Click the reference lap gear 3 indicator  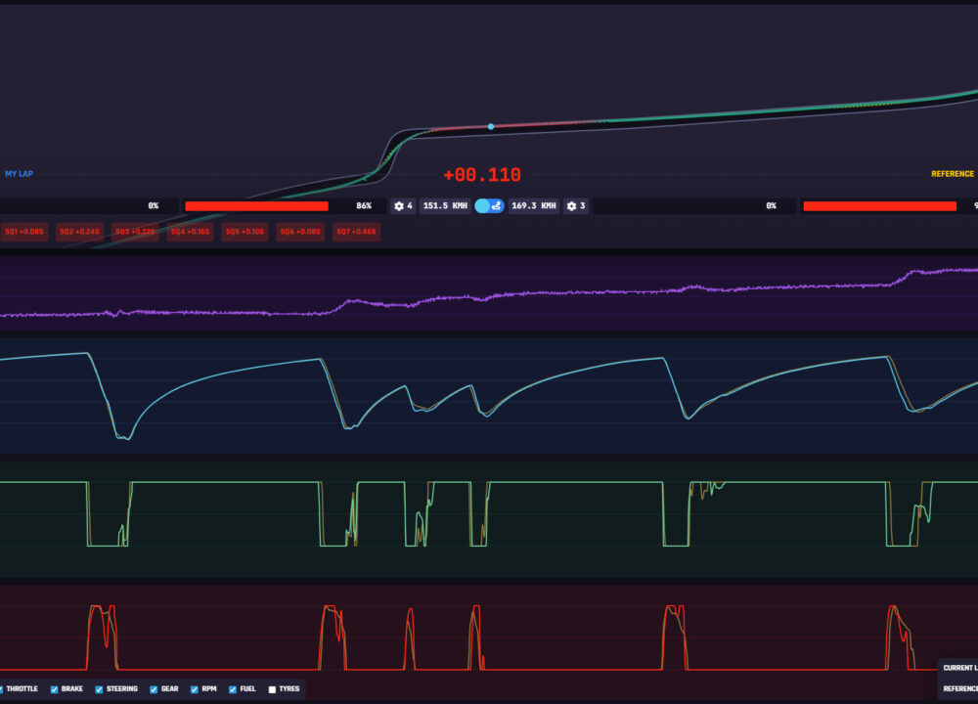pyautogui.click(x=576, y=206)
